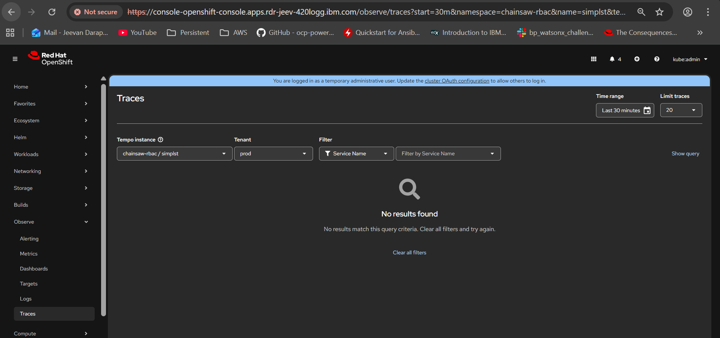The image size is (720, 338).
Task: Show Tempo instance help tooltip icon
Action: click(160, 140)
